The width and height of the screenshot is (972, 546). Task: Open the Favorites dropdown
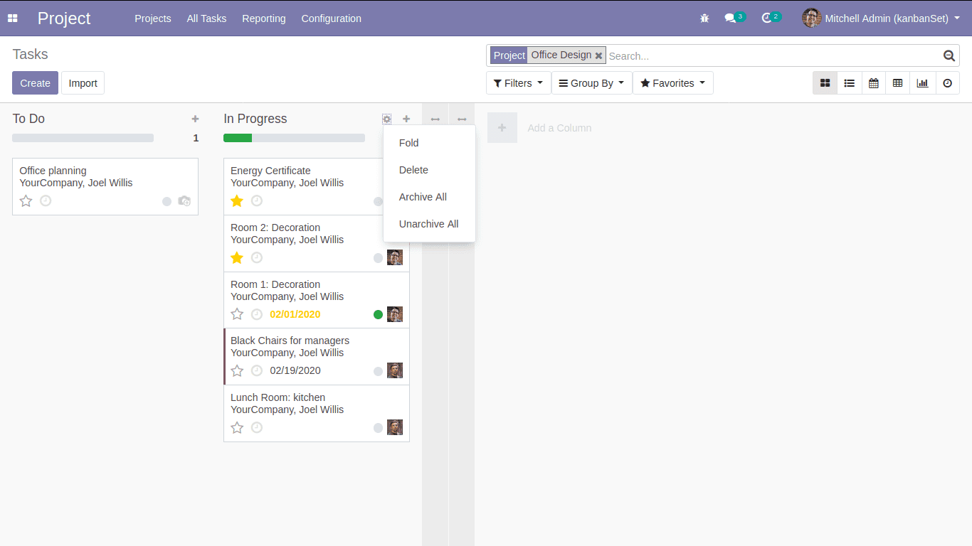[x=672, y=83]
